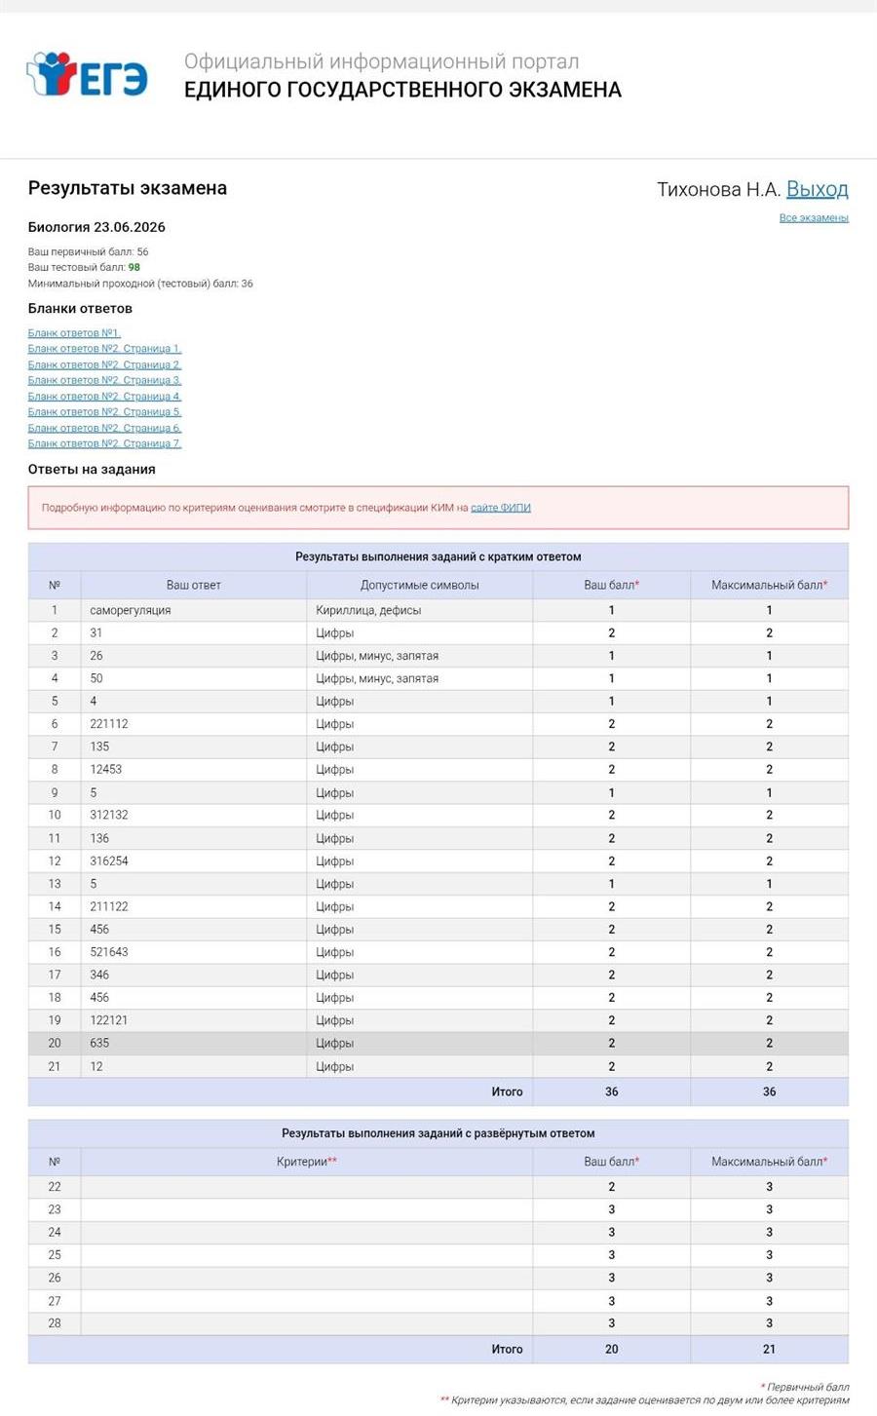Log out via the Выход link
This screenshot has width=877, height=1416.
[817, 189]
